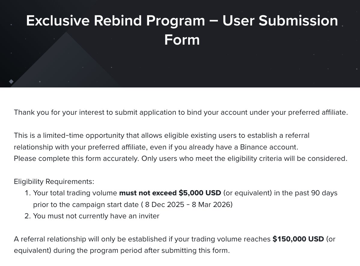The image size is (360, 266).
Task: Click "You must not currently have an inviter"
Action: tap(96, 216)
